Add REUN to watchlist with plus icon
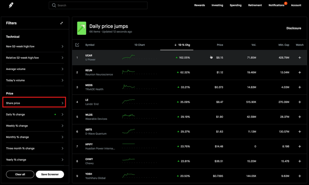The image size is (309, 185). point(300,72)
